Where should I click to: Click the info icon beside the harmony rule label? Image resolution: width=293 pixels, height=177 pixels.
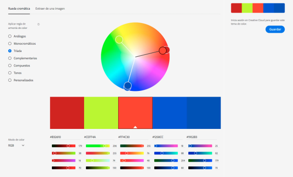point(38,25)
